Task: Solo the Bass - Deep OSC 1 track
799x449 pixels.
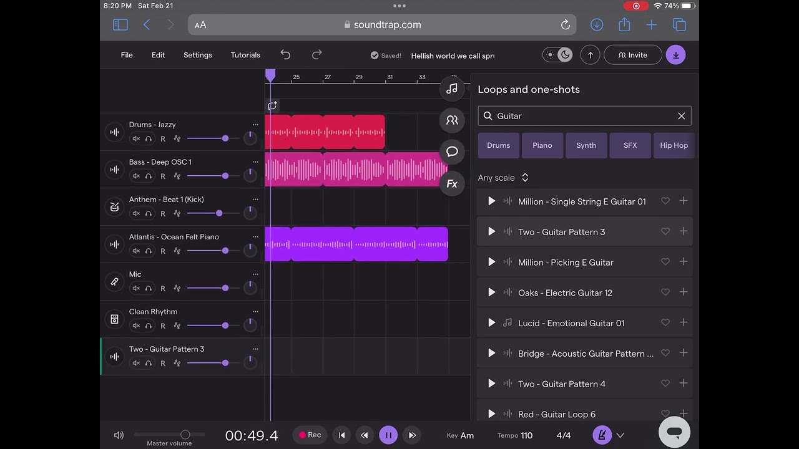Action: [149, 176]
